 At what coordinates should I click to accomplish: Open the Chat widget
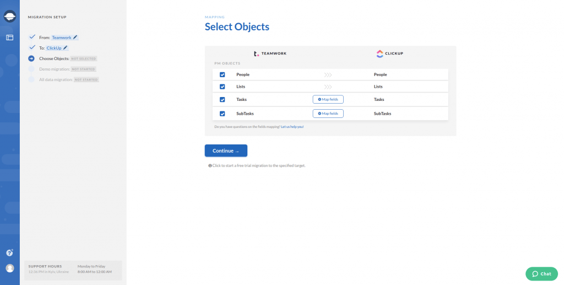pos(541,274)
